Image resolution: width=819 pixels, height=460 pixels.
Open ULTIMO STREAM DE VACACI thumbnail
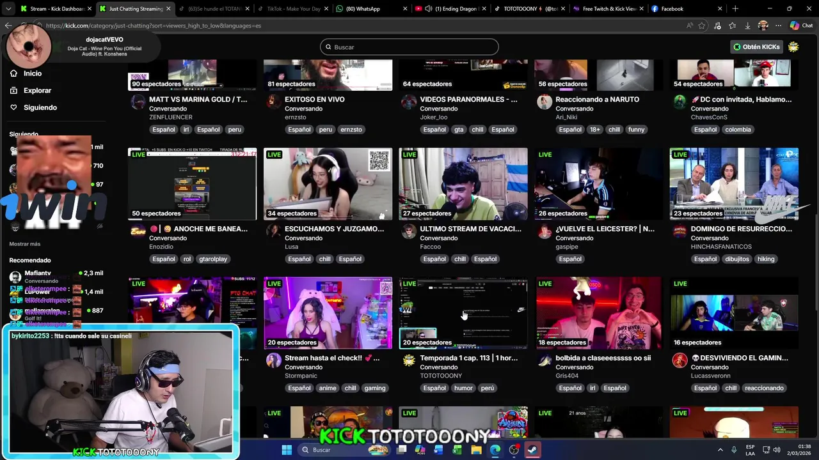pos(463,184)
